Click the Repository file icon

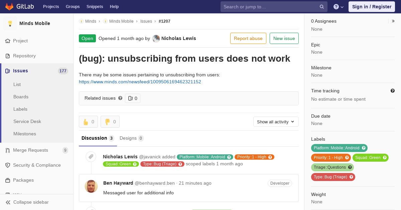[x=8, y=56]
